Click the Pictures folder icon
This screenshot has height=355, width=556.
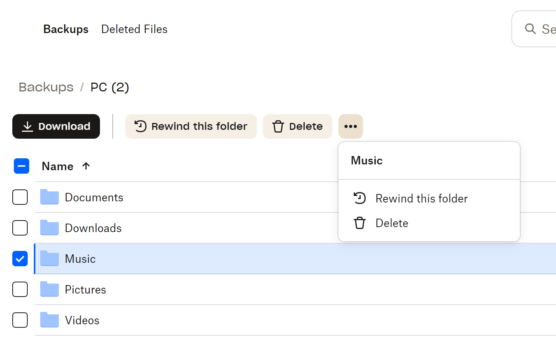[50, 289]
